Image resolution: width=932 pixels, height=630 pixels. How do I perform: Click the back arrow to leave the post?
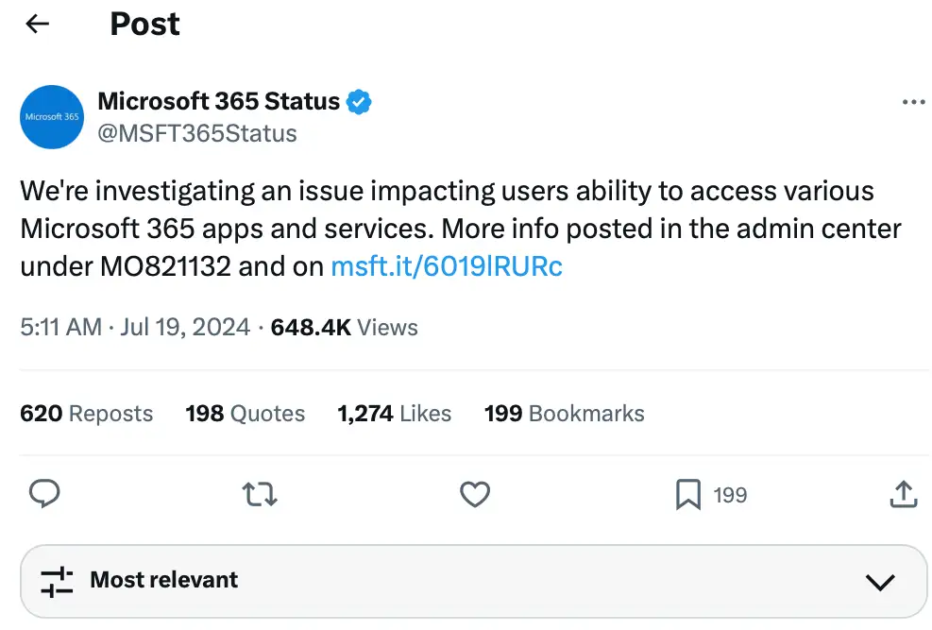(36, 24)
